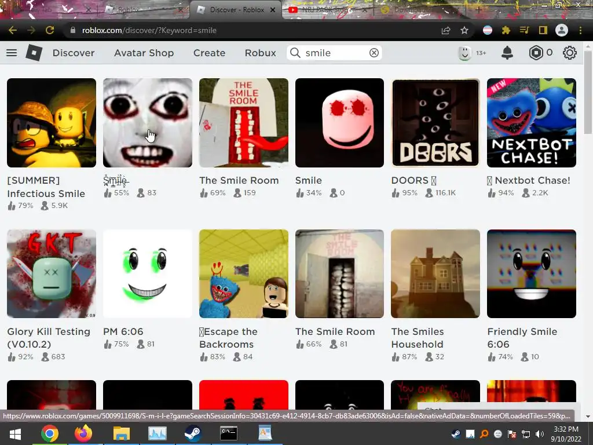Click the Friendly Smile 6:06 thumbnail
This screenshot has height=445, width=593.
(532, 273)
